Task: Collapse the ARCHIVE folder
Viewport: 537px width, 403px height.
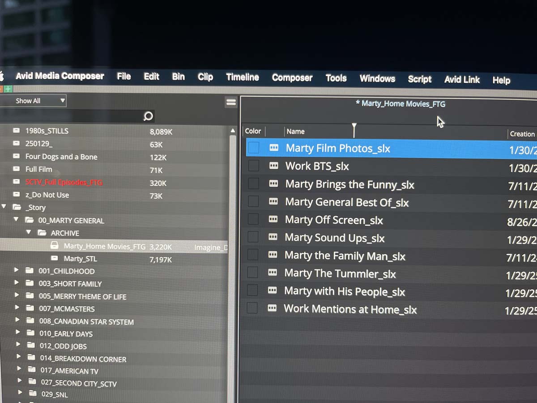Action: point(29,232)
